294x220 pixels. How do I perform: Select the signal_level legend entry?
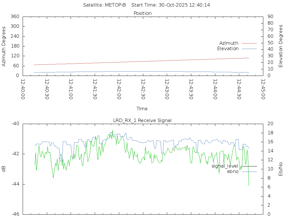pyautogui.click(x=225, y=166)
